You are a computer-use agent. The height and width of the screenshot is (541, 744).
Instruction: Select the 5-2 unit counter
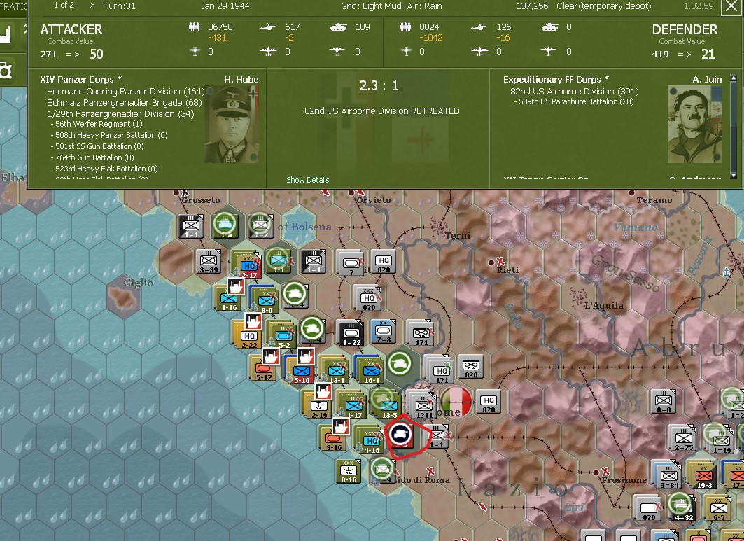[x=283, y=337]
